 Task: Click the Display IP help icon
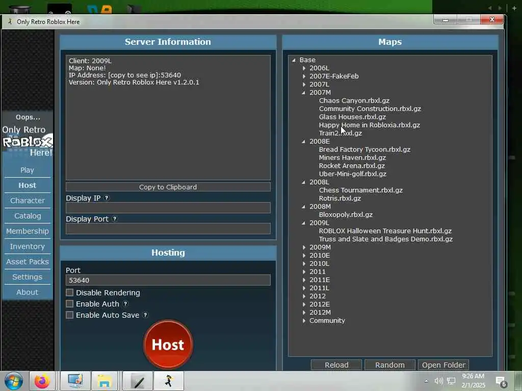pos(107,198)
